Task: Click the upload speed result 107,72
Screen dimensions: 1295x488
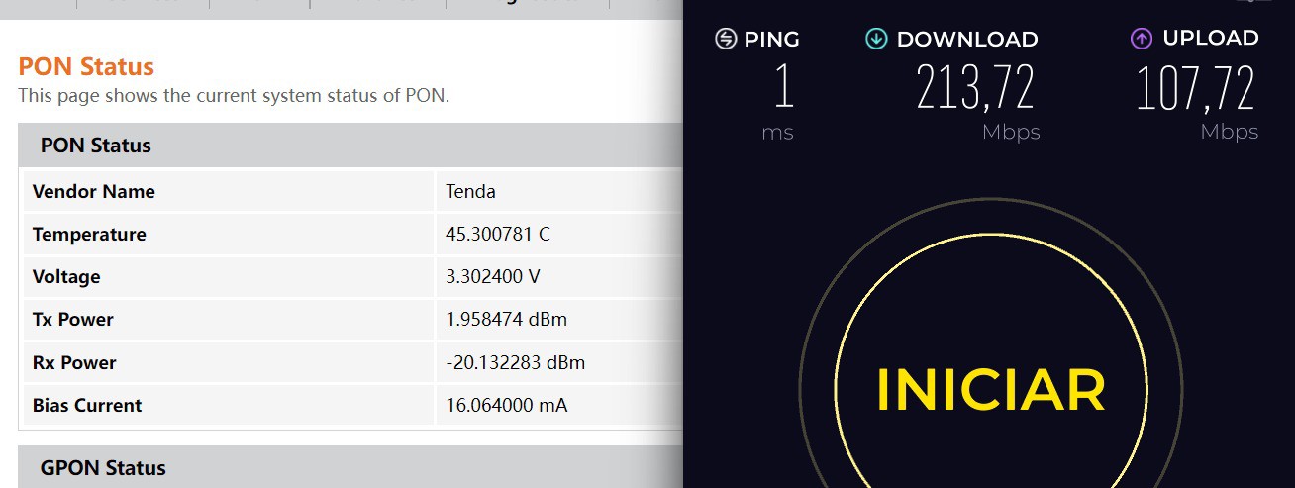Action: pos(1195,88)
